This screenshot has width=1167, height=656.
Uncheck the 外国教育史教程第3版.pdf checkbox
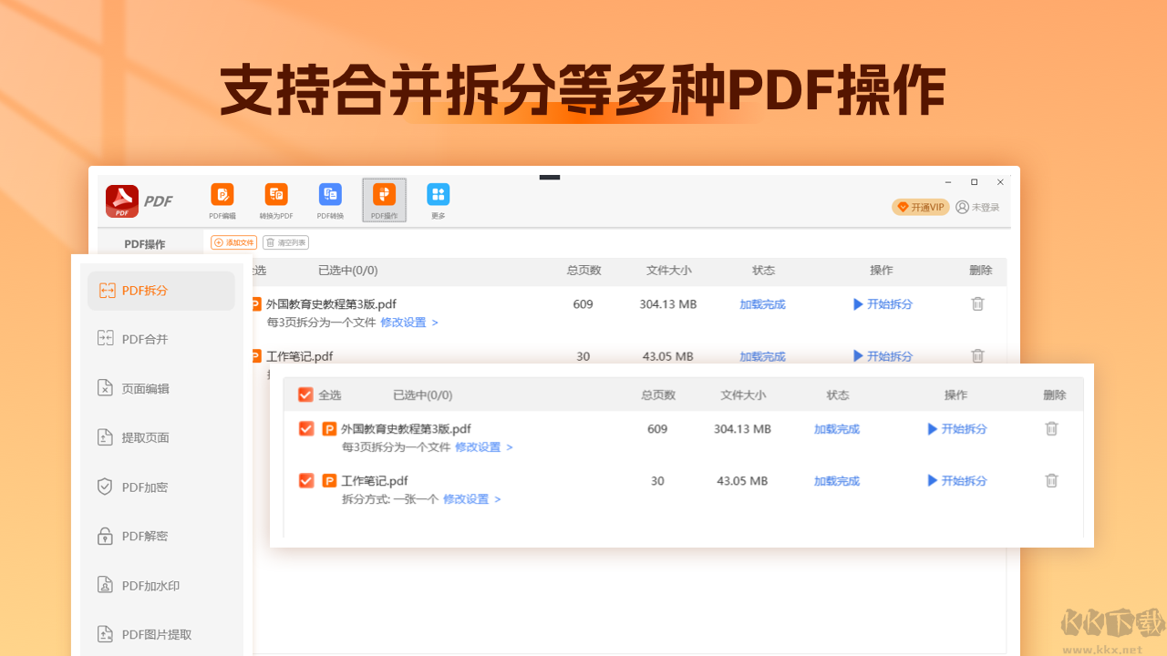tap(306, 428)
